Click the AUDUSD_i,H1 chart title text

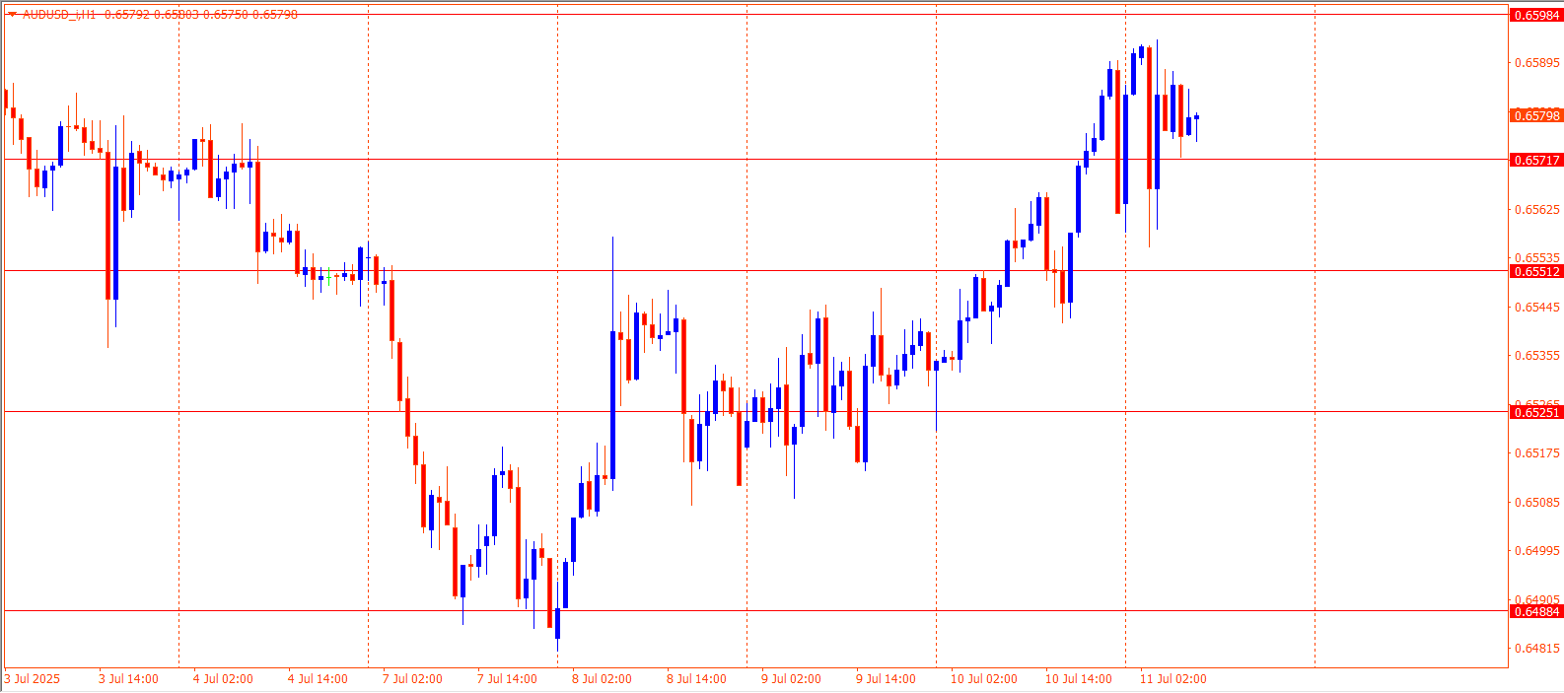tap(59, 15)
